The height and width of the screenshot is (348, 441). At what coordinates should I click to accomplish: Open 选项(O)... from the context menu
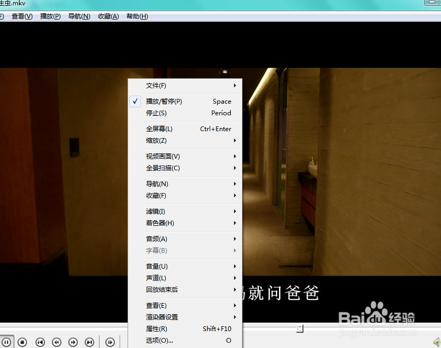[186, 341]
